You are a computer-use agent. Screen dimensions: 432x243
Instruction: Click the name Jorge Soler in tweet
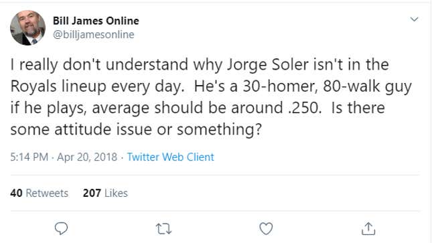pos(267,65)
